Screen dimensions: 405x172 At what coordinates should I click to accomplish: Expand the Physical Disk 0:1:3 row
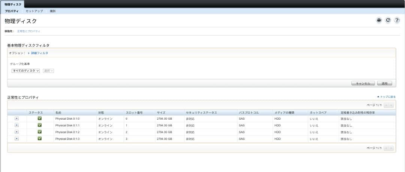(x=16, y=138)
